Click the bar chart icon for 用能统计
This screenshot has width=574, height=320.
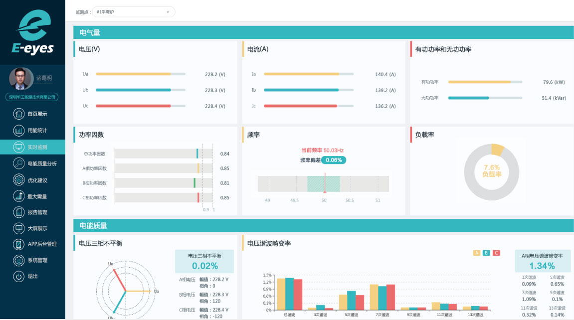click(x=19, y=131)
